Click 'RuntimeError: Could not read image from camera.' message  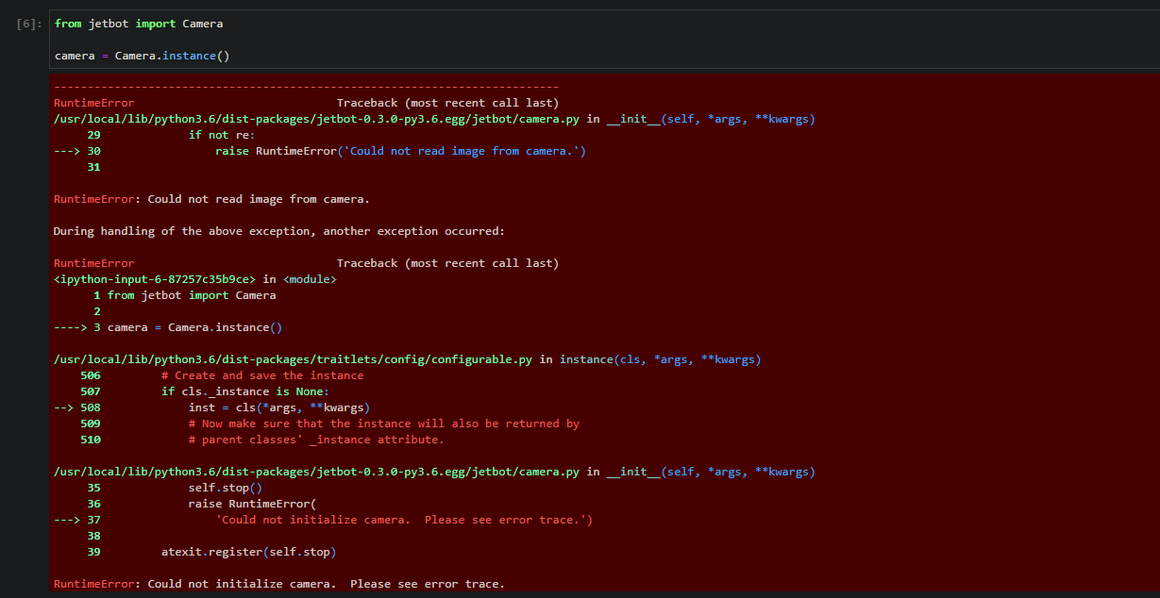click(x=211, y=199)
